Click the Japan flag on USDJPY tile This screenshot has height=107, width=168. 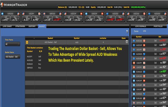click(39, 14)
